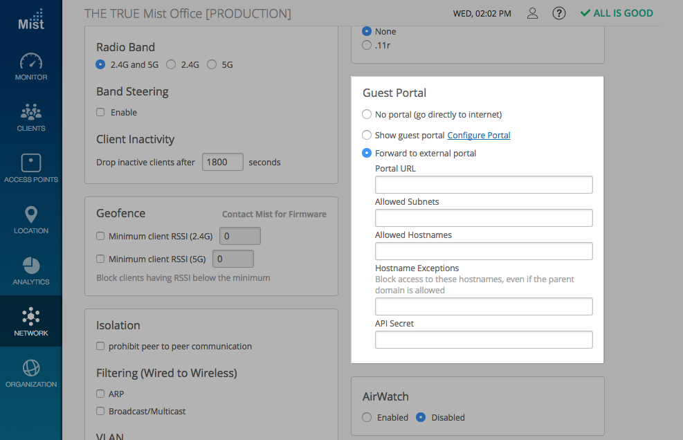This screenshot has width=683, height=440.
Task: Open the Analytics pie chart icon
Action: [31, 266]
